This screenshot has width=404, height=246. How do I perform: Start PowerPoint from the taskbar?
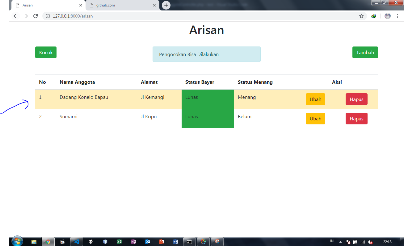[162, 242]
